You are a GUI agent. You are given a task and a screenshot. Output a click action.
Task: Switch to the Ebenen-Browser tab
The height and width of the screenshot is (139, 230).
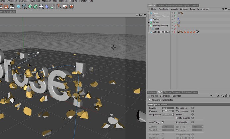[x=172, y=92]
